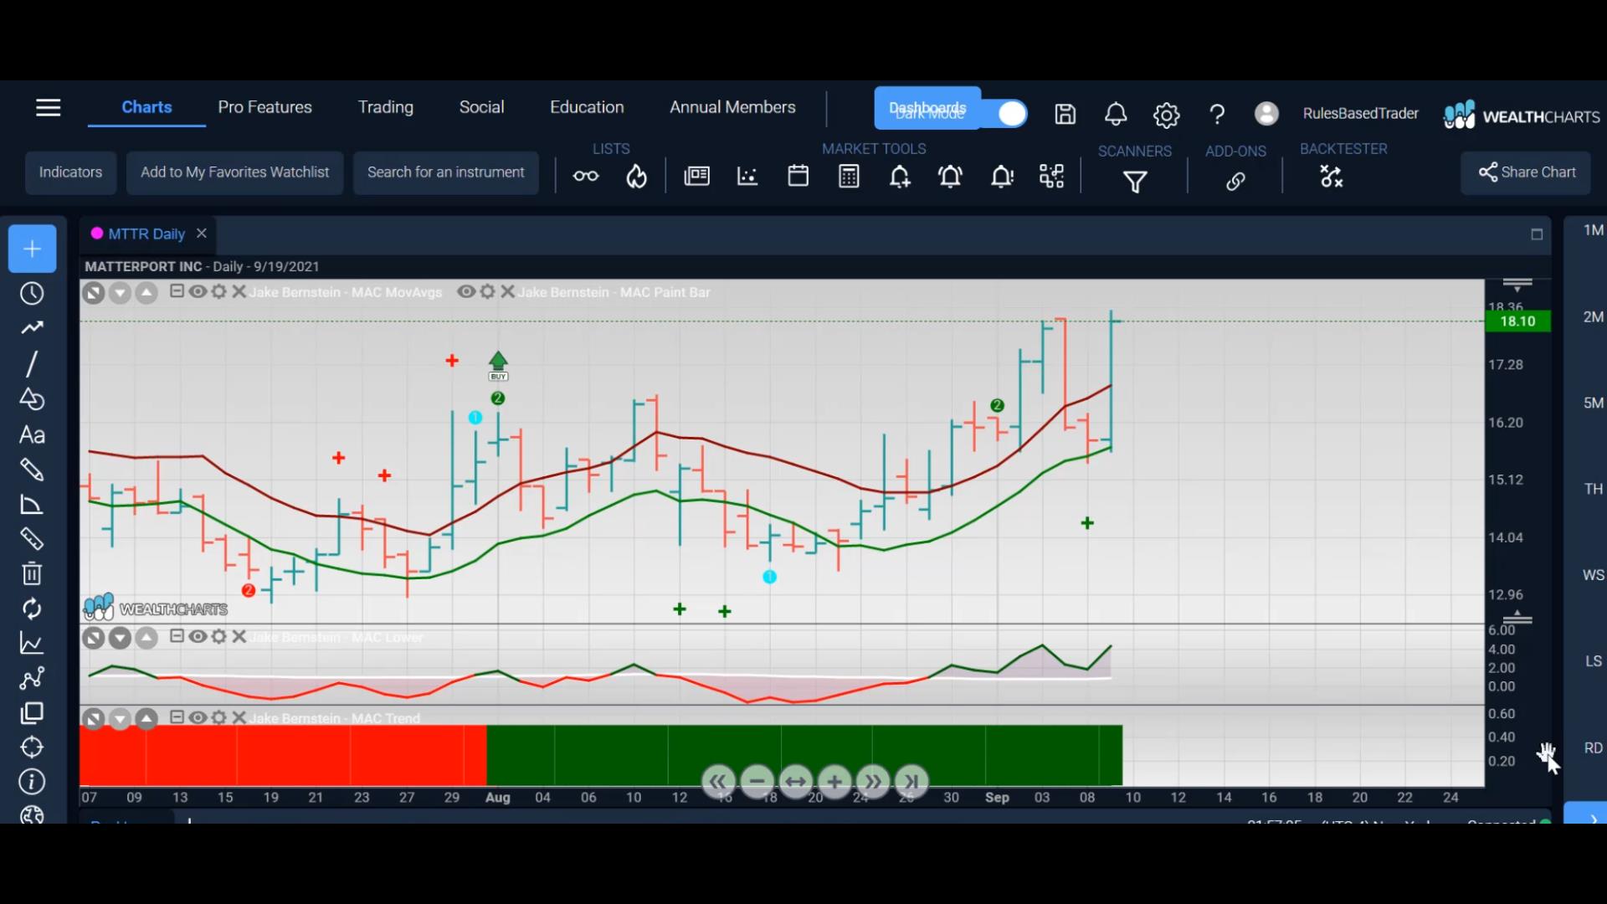The image size is (1607, 904).
Task: Move MAC Trend pane up arrow
Action: click(x=146, y=719)
